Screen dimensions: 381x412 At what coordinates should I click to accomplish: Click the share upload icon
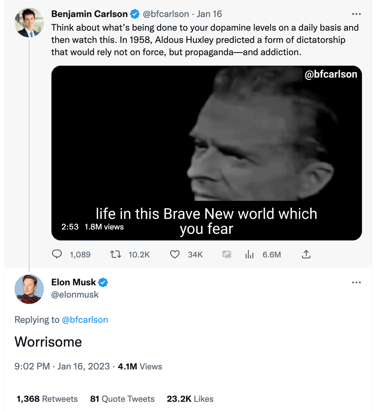click(x=306, y=254)
